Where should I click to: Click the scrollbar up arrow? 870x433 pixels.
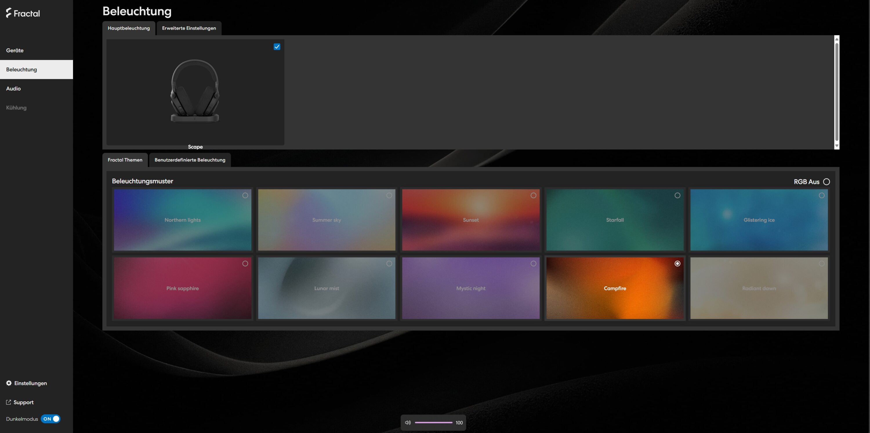[x=837, y=39]
